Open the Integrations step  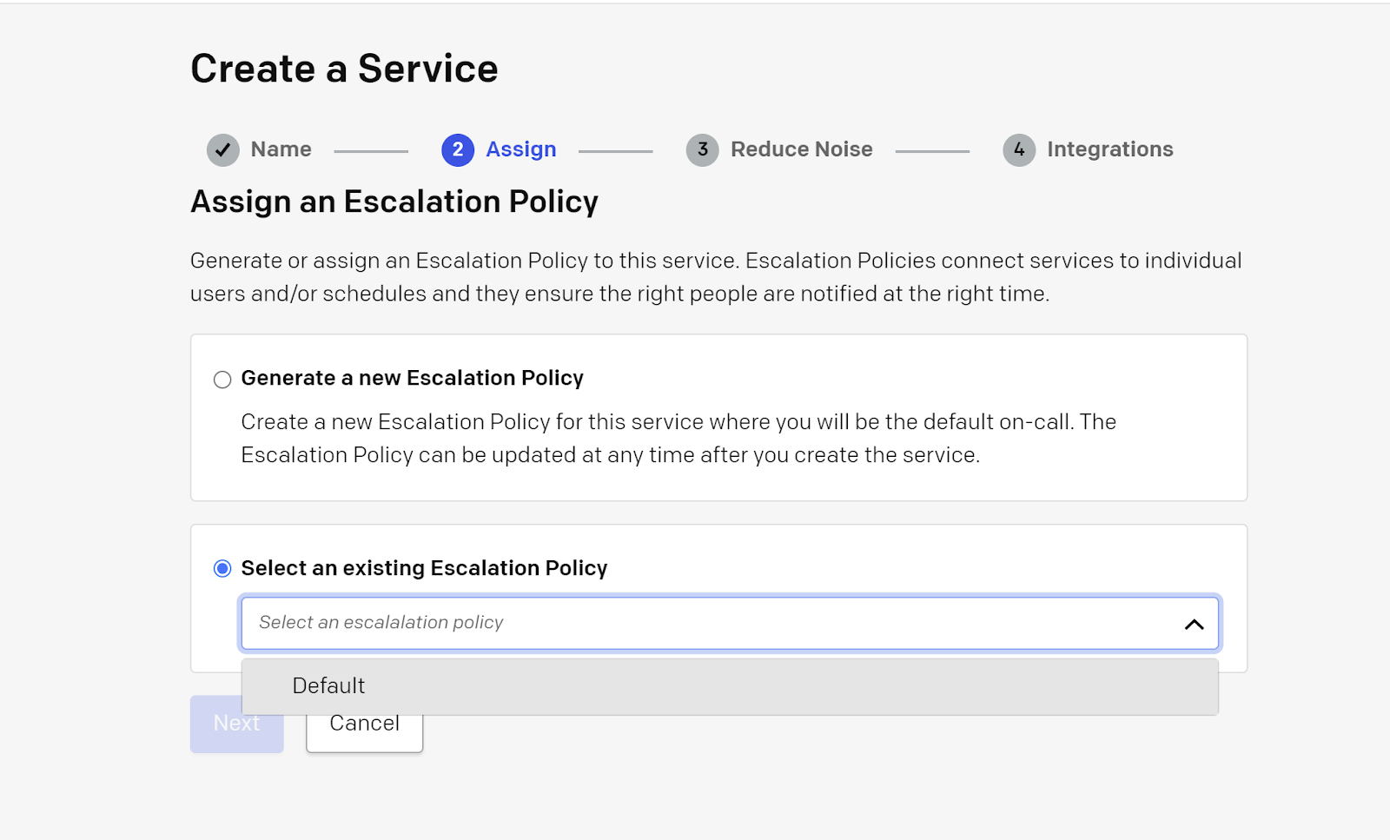click(1109, 149)
